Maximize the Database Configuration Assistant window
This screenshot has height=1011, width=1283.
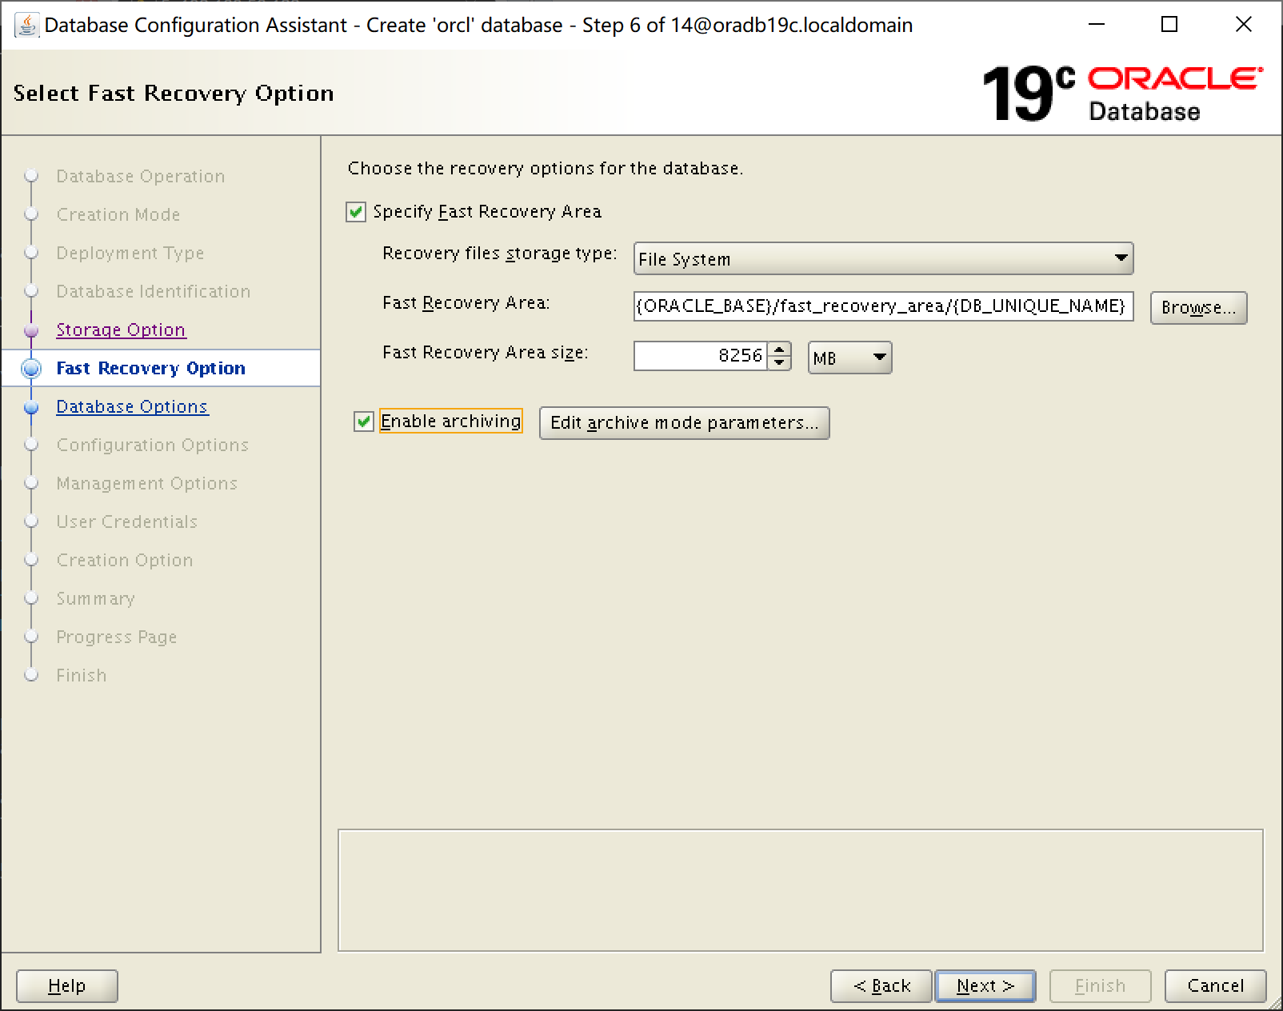point(1169,25)
